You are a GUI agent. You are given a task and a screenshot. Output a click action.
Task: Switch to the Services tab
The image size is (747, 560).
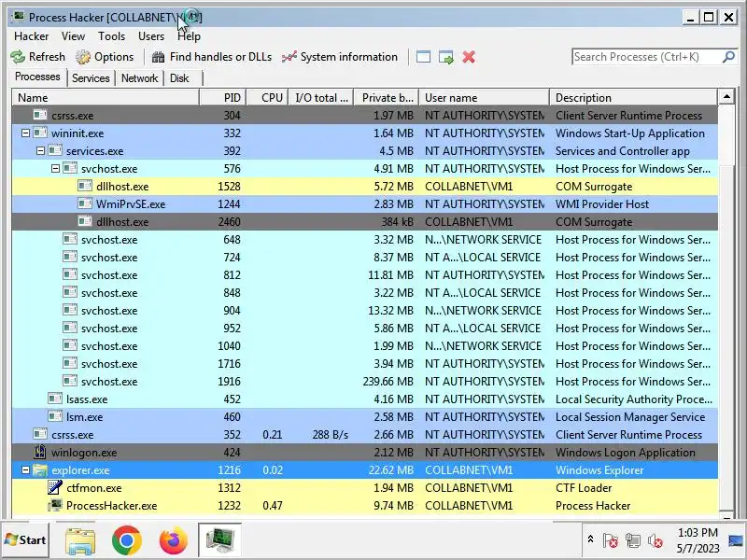[x=91, y=78]
